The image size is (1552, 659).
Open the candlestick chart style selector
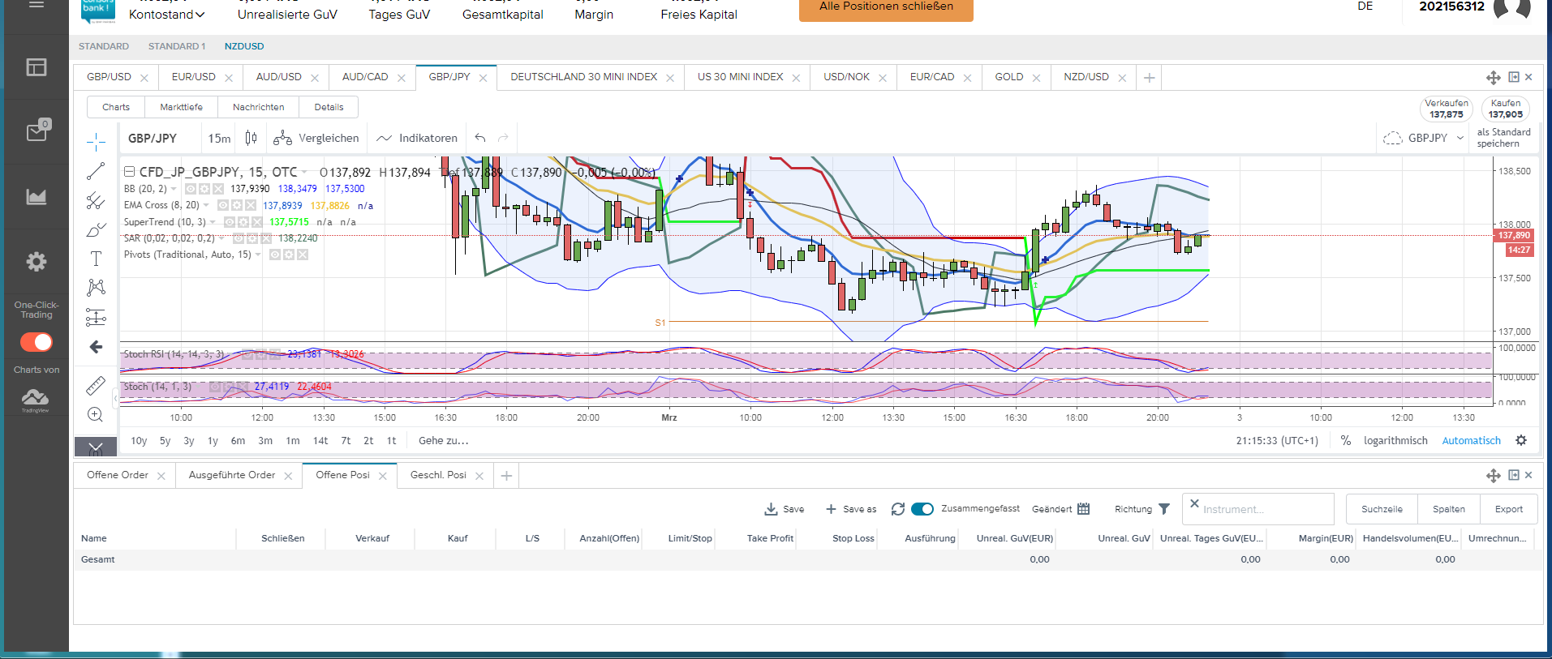point(252,139)
